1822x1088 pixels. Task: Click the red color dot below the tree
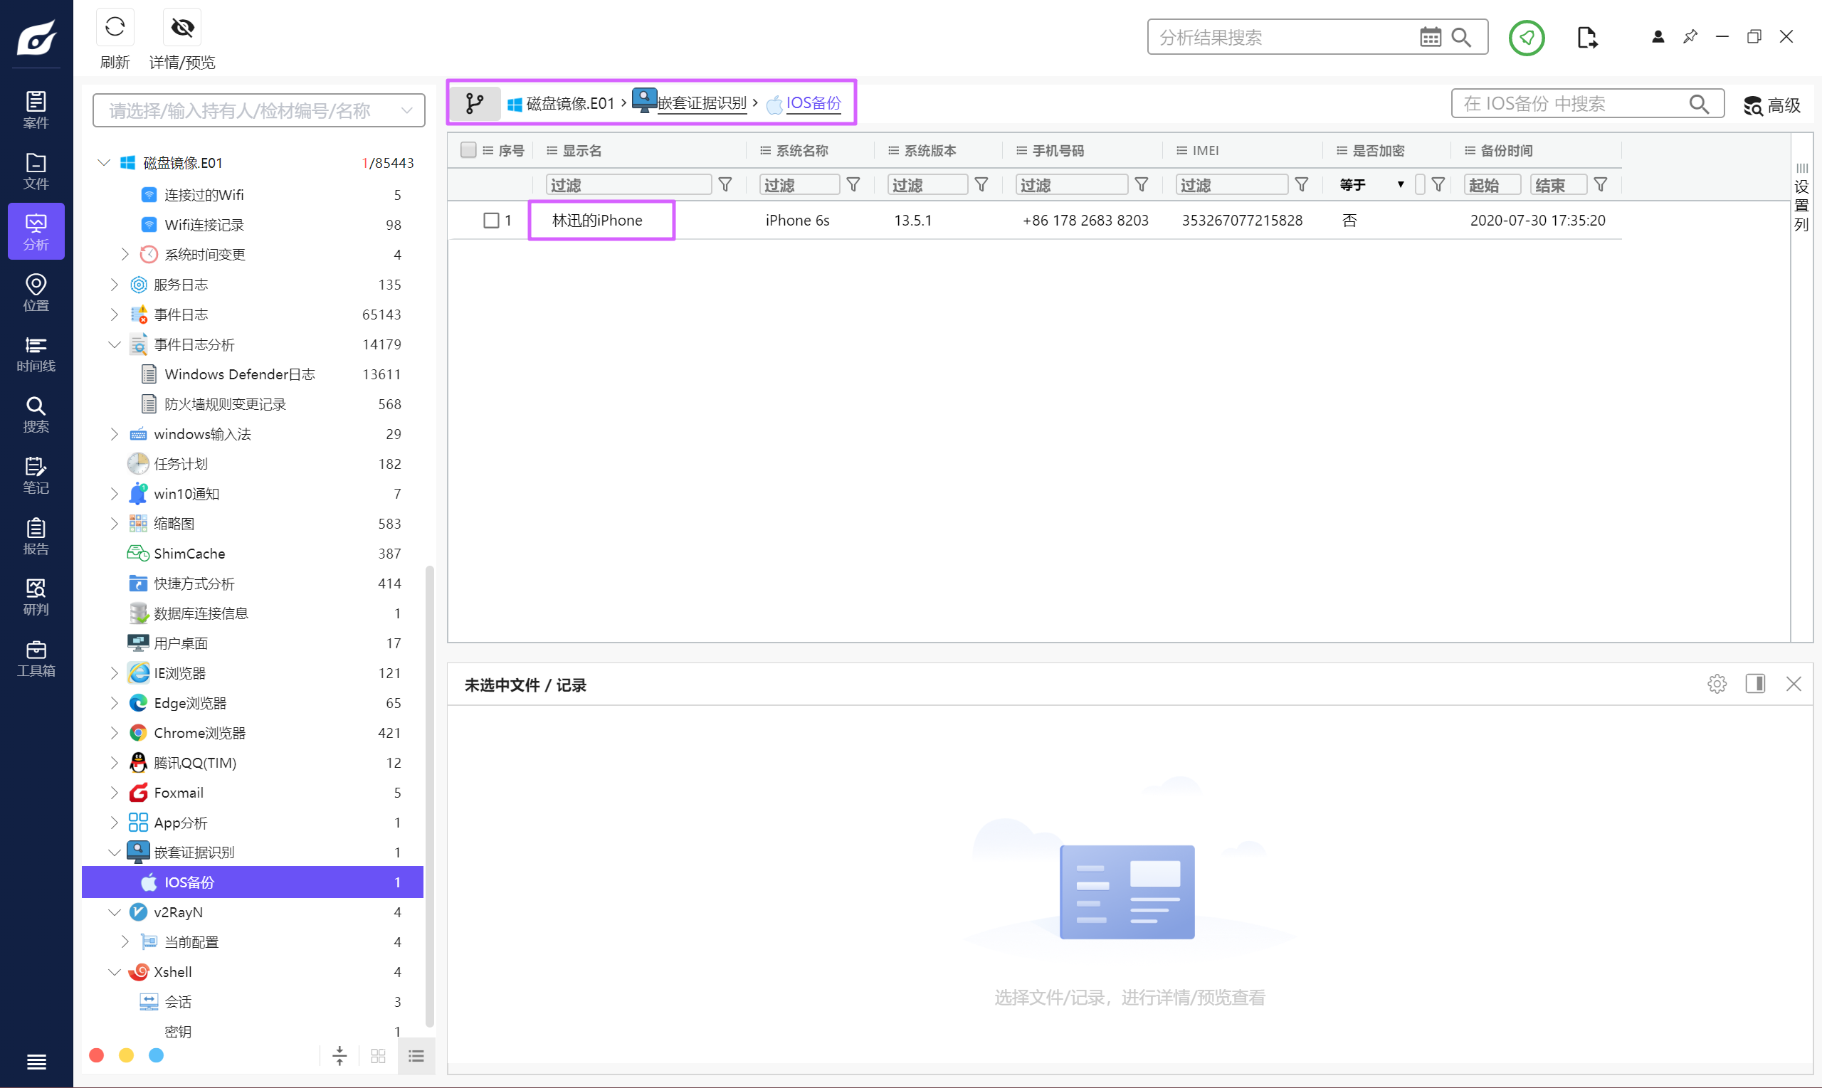pyautogui.click(x=96, y=1056)
